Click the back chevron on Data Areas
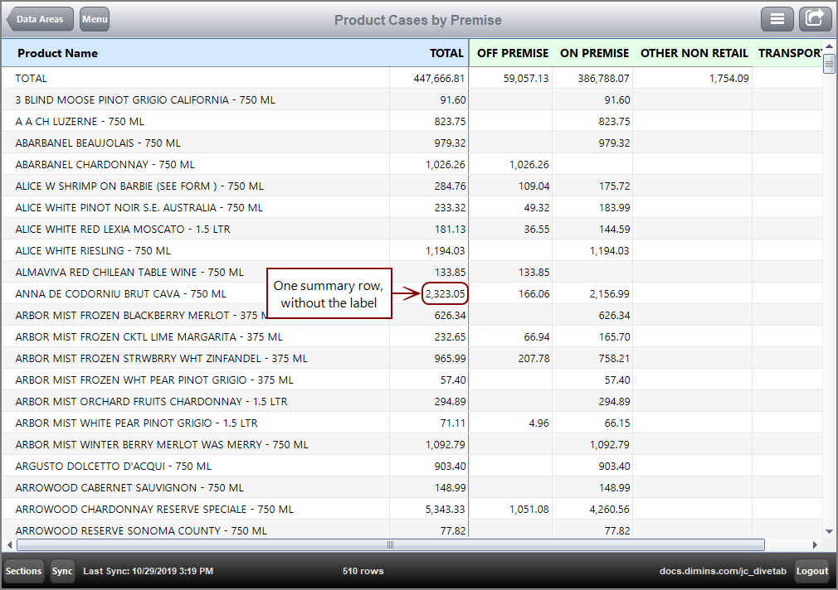Viewport: 838px width, 590px height. point(11,18)
